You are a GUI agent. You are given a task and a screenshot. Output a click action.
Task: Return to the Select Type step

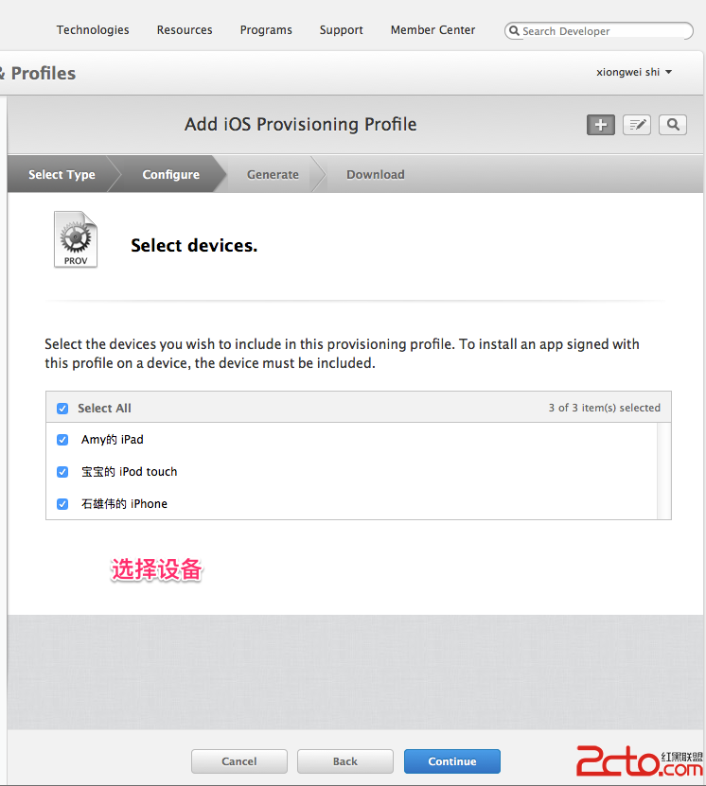[62, 175]
